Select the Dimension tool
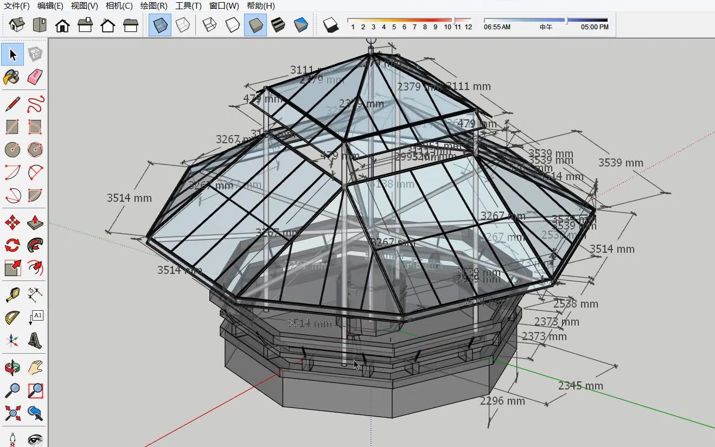This screenshot has width=715, height=447. [x=35, y=295]
